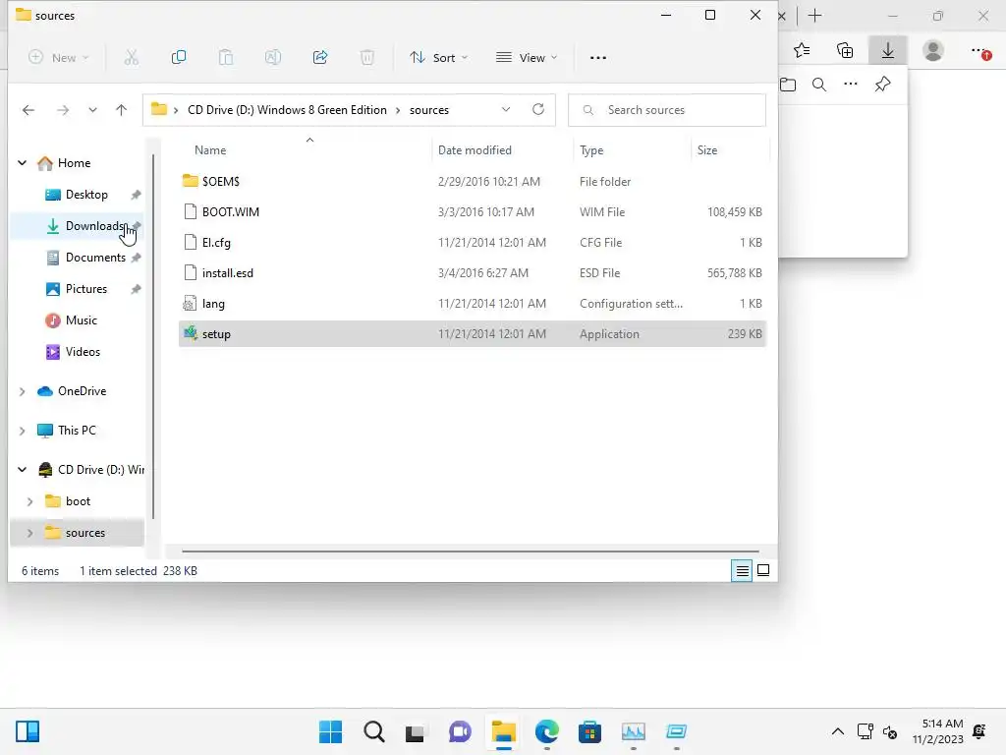1006x755 pixels.
Task: Open a new Edge tab
Action: (814, 16)
